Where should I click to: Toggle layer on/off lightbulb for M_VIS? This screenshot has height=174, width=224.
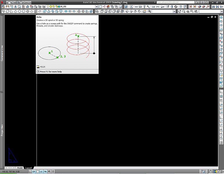click(48, 7)
